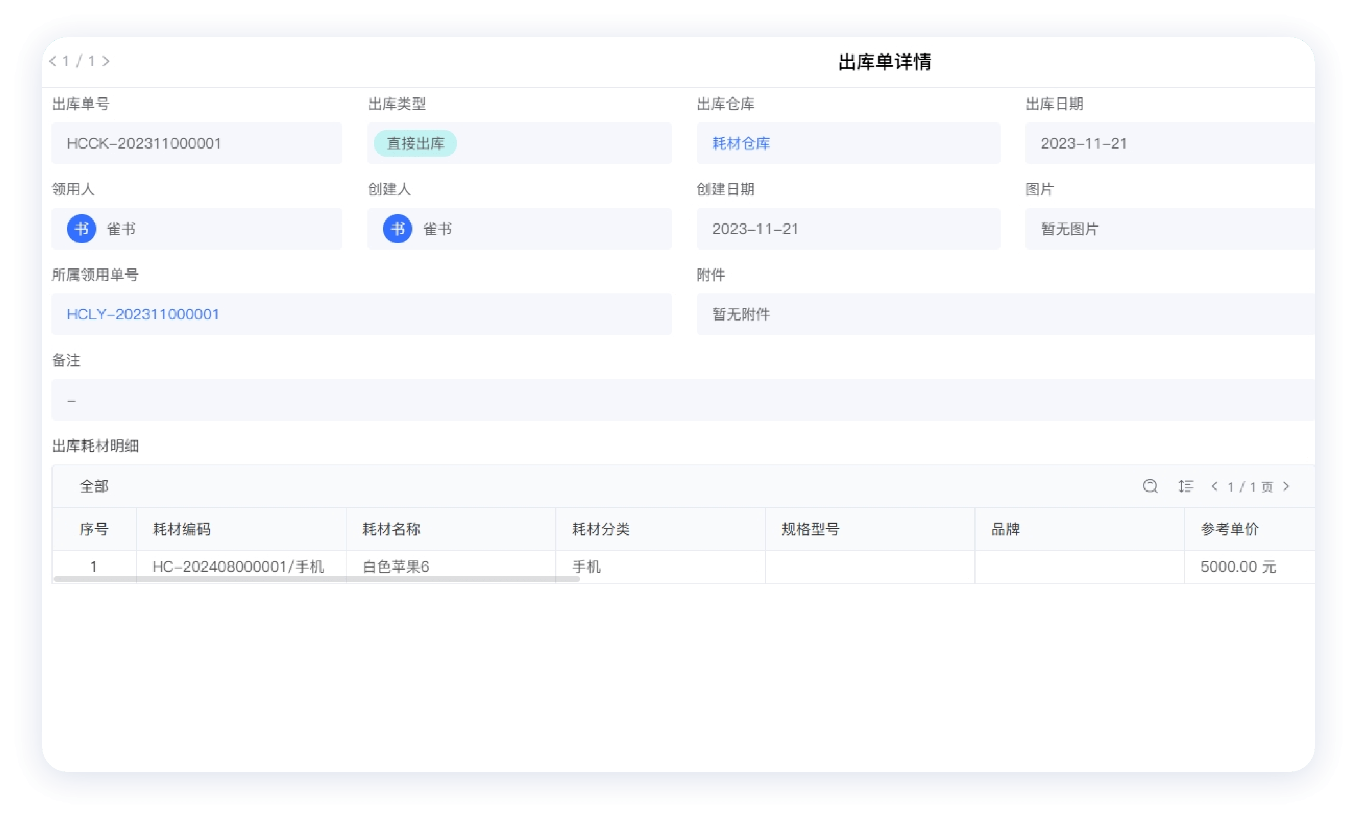Go to next page of detail table

tap(1286, 487)
